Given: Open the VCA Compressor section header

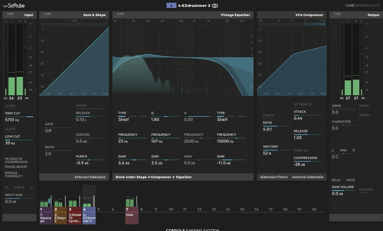Looking at the screenshot, I should point(292,15).
